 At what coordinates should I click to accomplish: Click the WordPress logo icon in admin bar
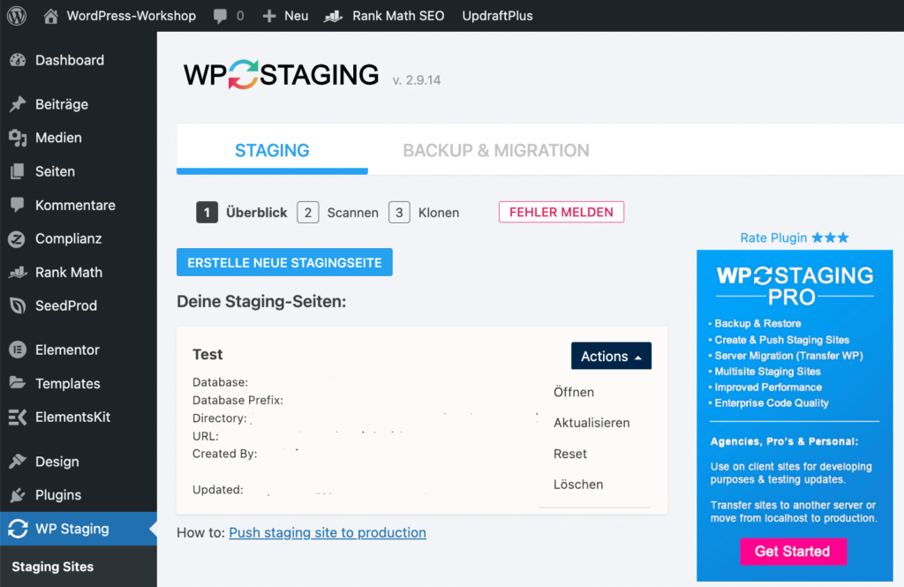(17, 16)
